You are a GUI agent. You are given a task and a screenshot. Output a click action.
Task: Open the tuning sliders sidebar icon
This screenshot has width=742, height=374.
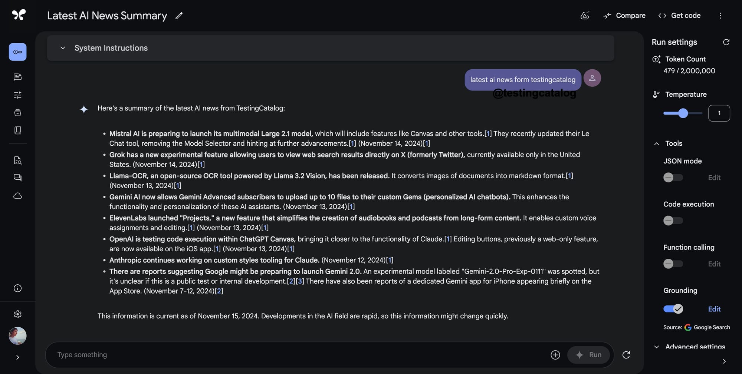(17, 95)
